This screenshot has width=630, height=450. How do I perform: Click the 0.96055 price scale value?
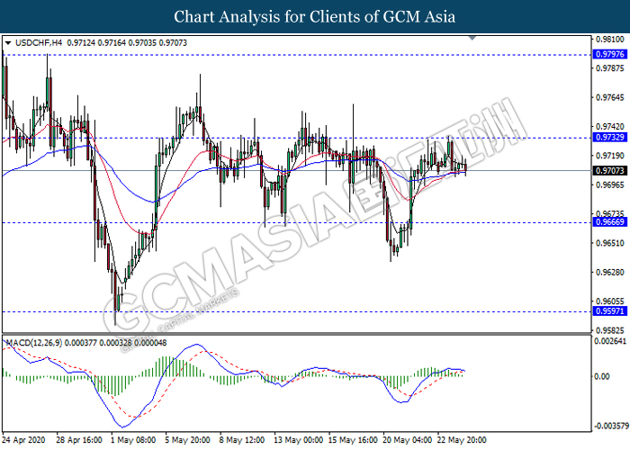pos(610,301)
